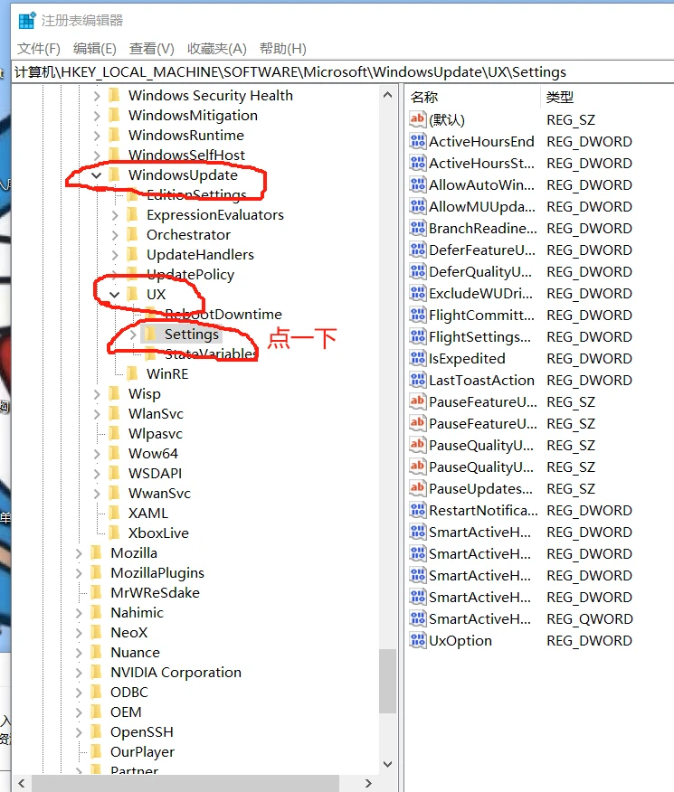
Task: Select the WindowsUpdate tree item
Action: [183, 175]
